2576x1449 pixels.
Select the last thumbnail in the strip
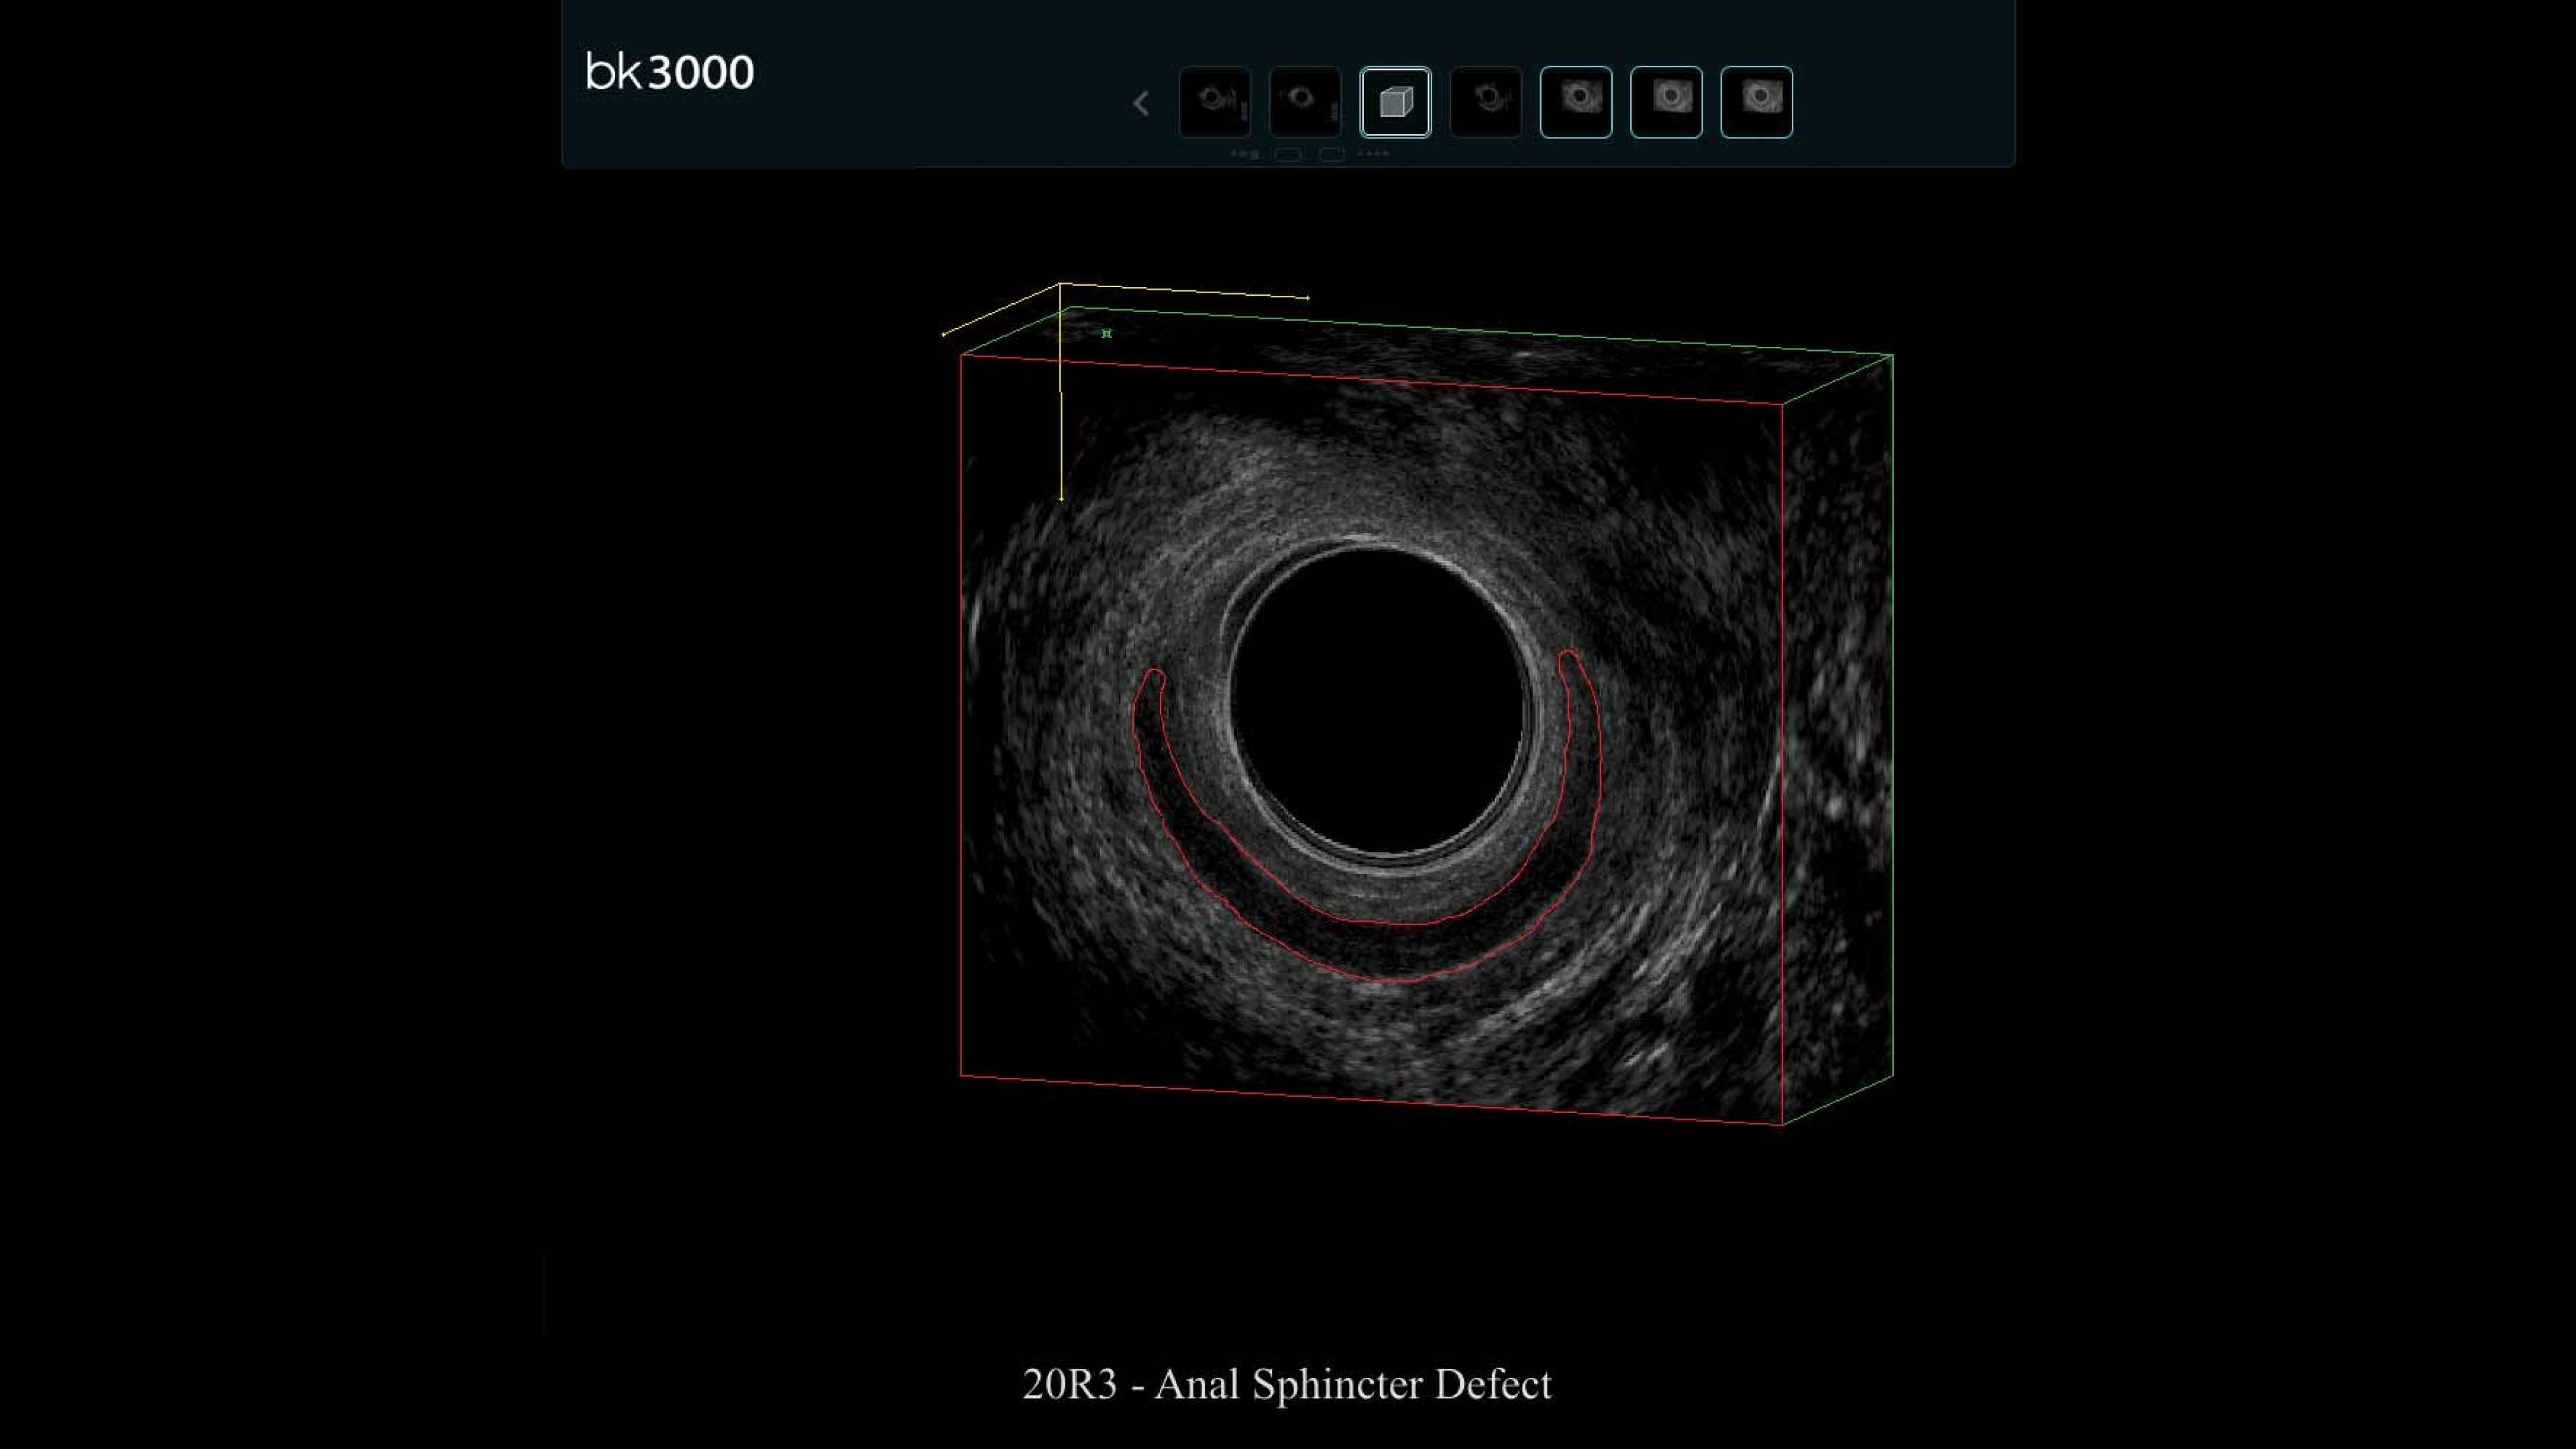(x=1756, y=102)
